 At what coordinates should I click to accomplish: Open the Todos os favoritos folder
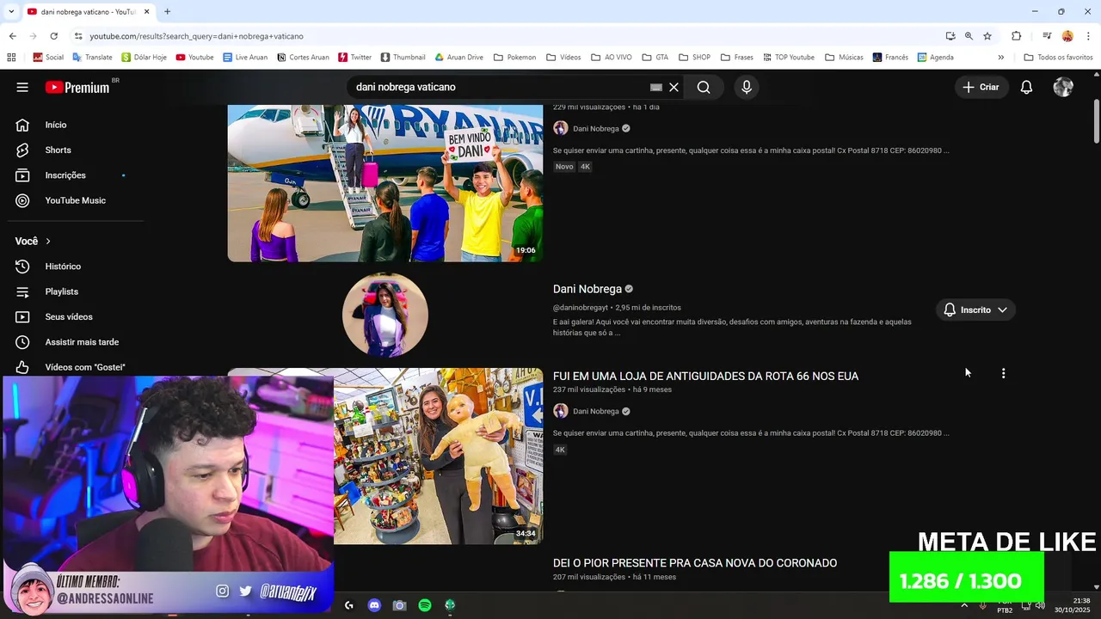(1058, 58)
